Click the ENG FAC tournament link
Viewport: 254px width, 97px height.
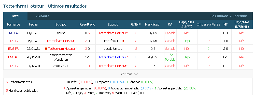[x=13, y=33]
